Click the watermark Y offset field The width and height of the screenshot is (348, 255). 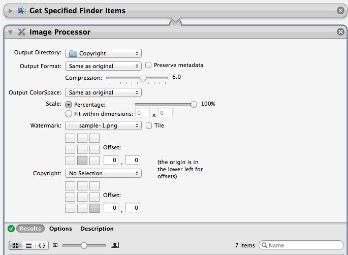pos(133,160)
